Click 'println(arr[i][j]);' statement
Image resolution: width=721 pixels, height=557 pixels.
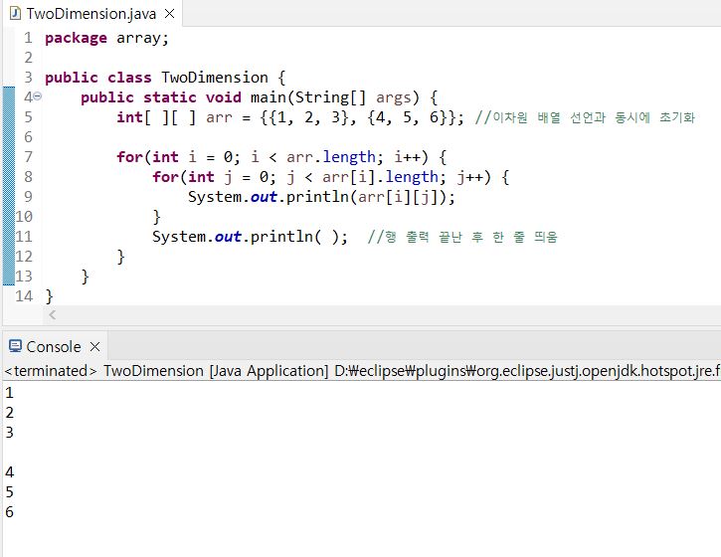pyautogui.click(x=370, y=197)
